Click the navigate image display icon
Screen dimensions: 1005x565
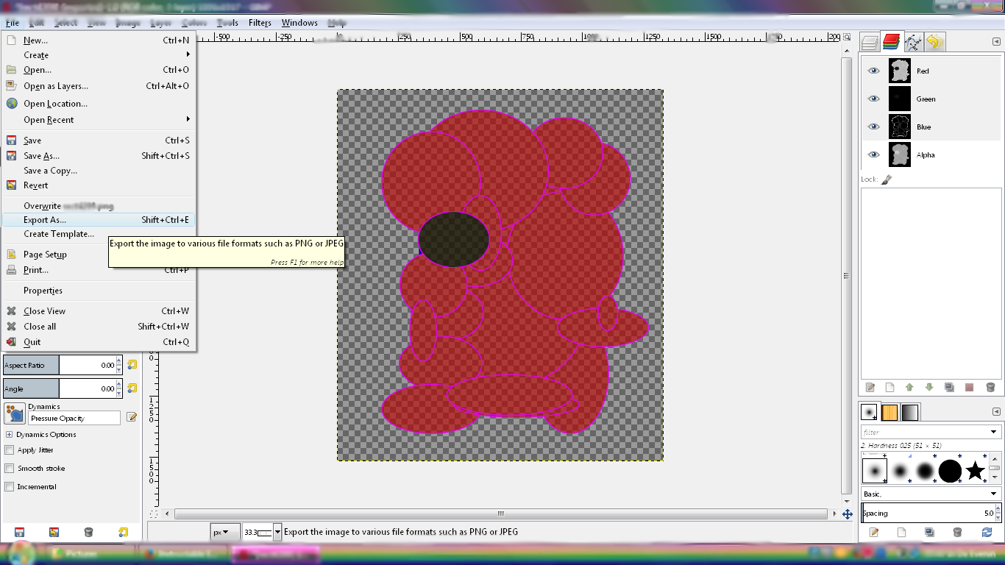(847, 514)
